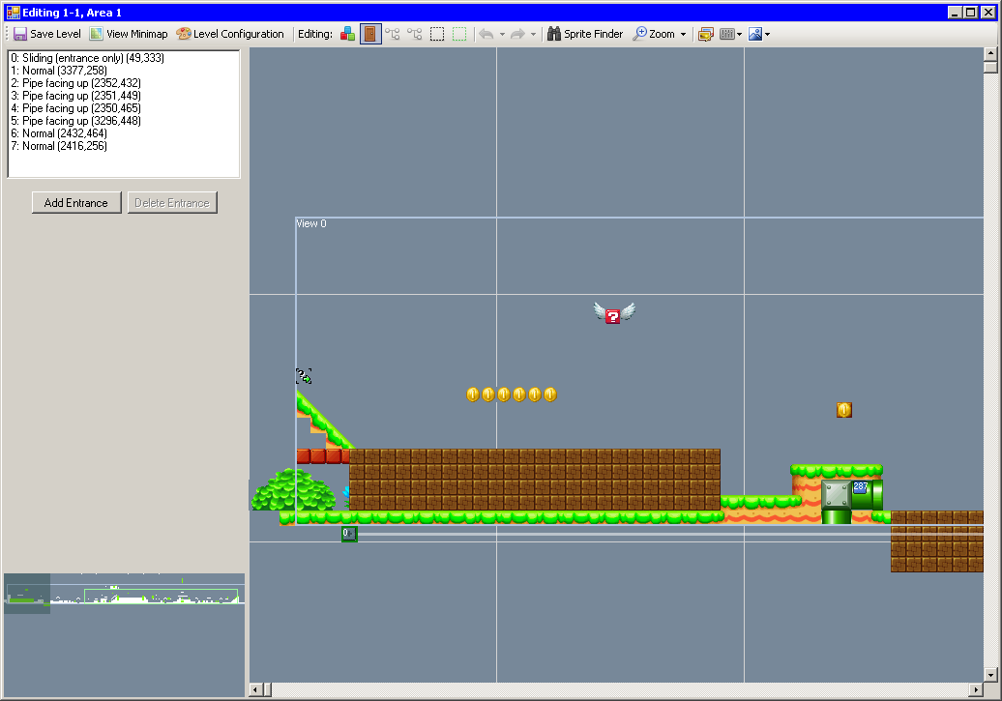Viewport: 1002px width, 701px height.
Task: Open View Minimap
Action: [x=129, y=34]
